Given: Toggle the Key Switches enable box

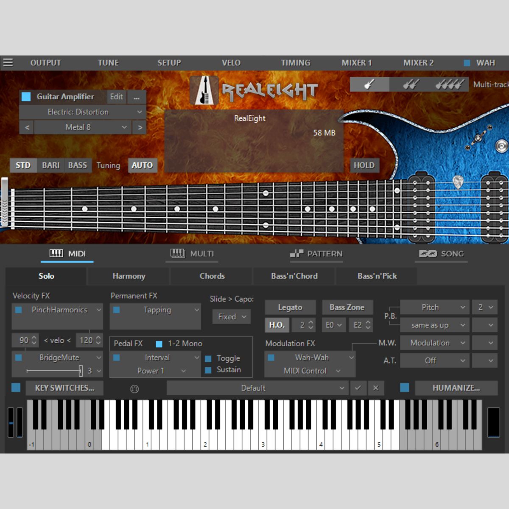Looking at the screenshot, I should click(16, 388).
